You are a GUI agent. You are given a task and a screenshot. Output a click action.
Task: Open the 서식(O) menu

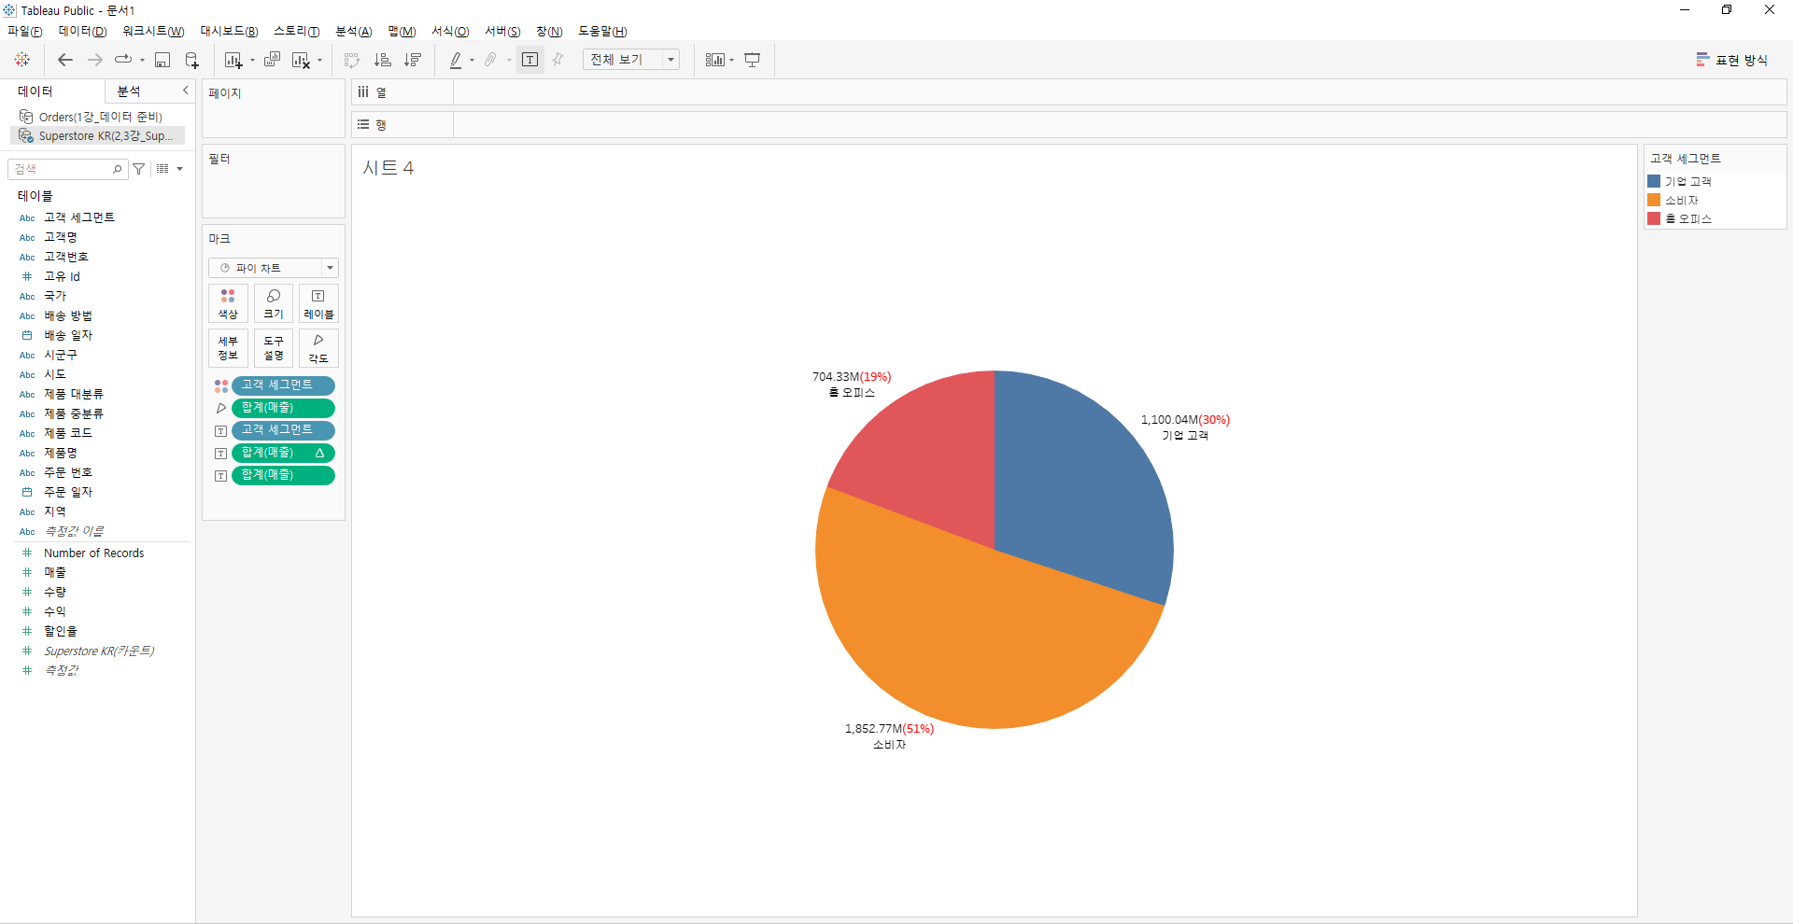coord(450,32)
